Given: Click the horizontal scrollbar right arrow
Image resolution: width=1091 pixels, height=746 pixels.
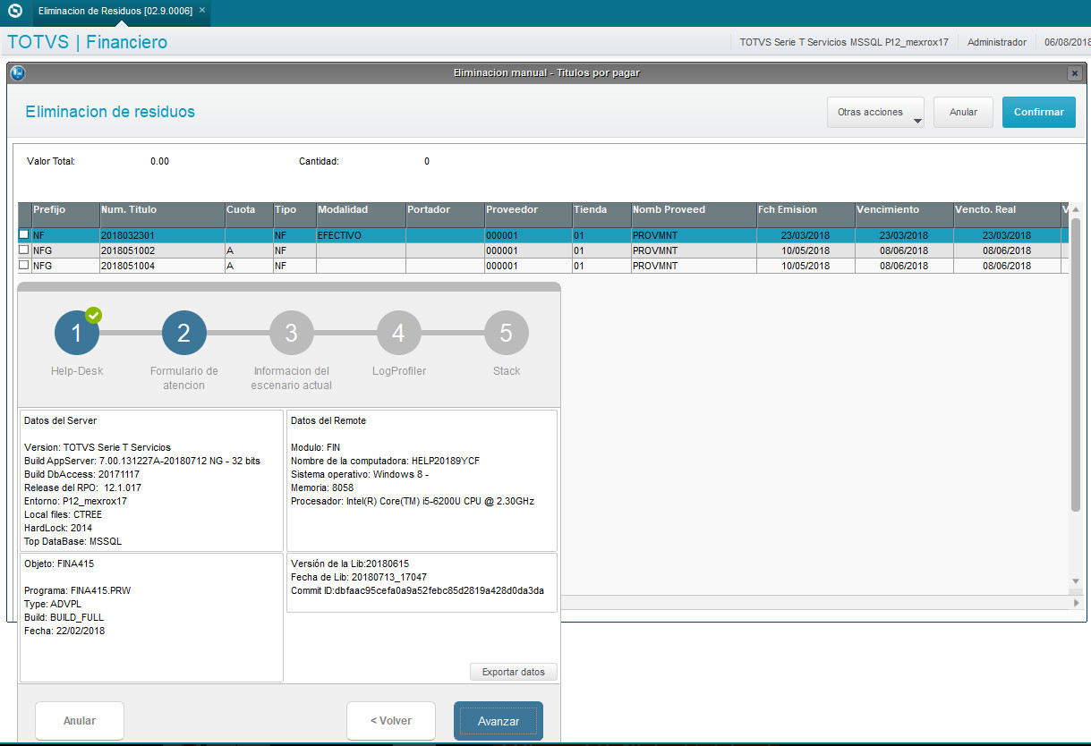Looking at the screenshot, I should click(1076, 604).
